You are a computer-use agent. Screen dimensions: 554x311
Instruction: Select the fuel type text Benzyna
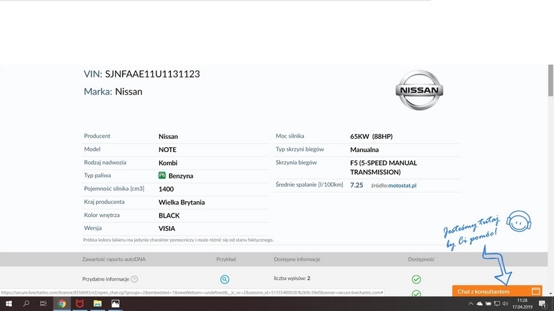[181, 176]
